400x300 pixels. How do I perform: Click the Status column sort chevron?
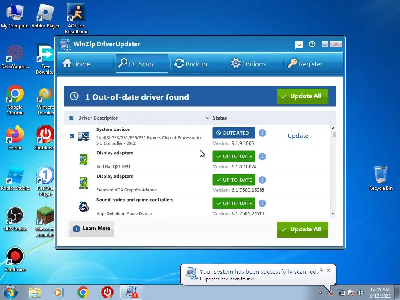point(208,118)
